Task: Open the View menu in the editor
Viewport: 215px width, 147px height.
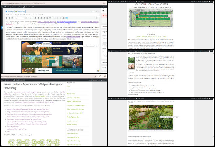Action: pos(16,15)
